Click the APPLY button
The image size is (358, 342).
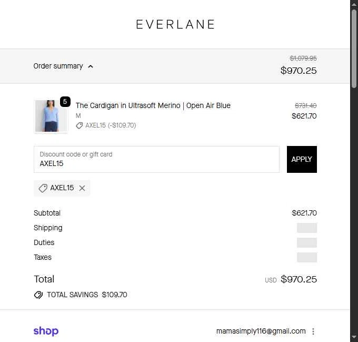pyautogui.click(x=302, y=159)
